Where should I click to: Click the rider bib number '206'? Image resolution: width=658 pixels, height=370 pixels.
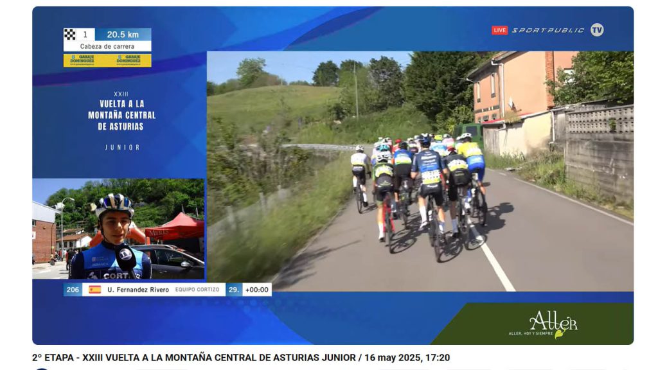73,290
